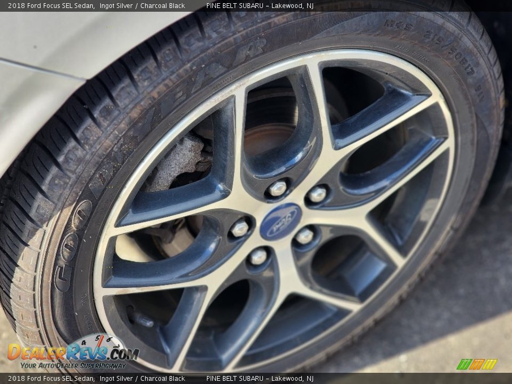The height and width of the screenshot is (384, 512).
Task: Click the '215/50R17' tire size marking
Action: tap(449, 53)
